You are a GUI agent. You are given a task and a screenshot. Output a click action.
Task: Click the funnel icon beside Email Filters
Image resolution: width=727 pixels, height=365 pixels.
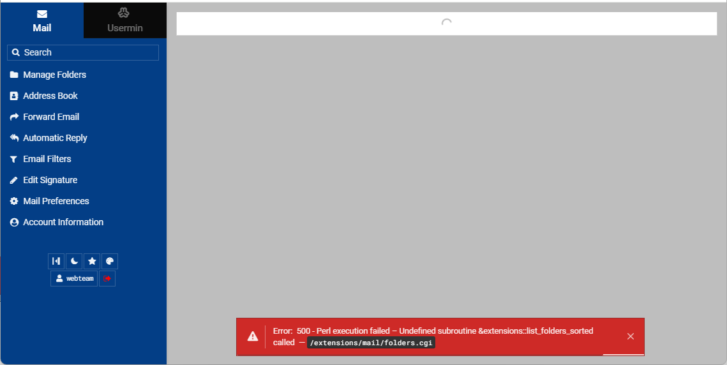pos(14,159)
